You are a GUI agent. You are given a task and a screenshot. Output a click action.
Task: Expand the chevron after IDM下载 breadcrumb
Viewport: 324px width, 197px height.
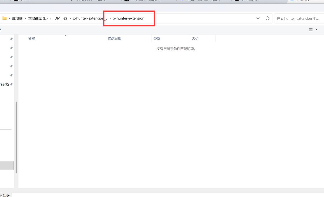coord(70,18)
